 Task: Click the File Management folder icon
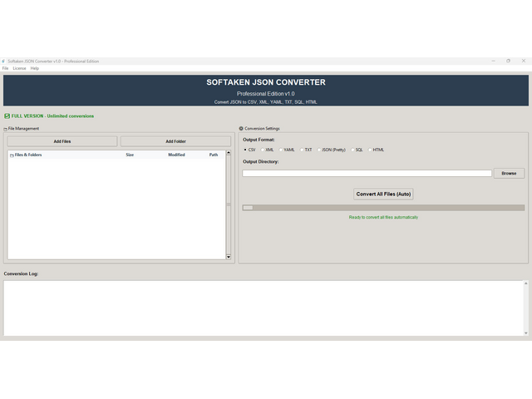[6, 129]
